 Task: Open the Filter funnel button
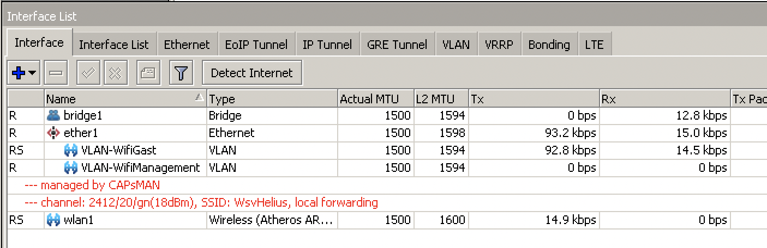pyautogui.click(x=181, y=73)
